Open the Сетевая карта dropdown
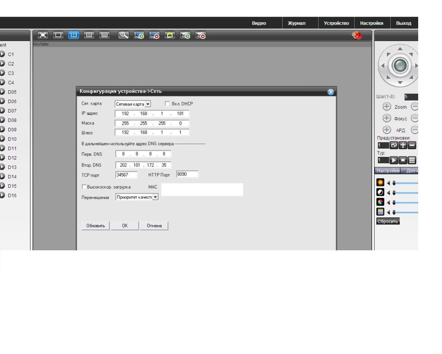Image resolution: width=442 pixels, height=354 pixels. click(x=148, y=104)
